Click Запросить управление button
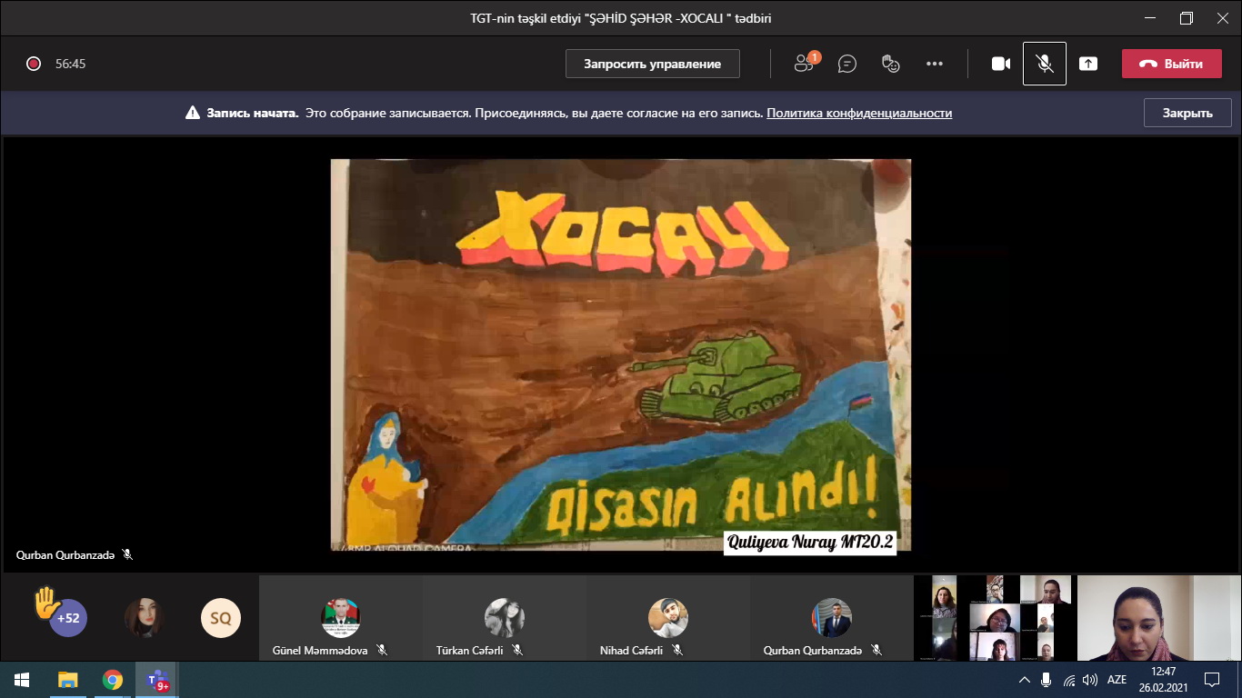This screenshot has width=1242, height=698. [x=652, y=64]
